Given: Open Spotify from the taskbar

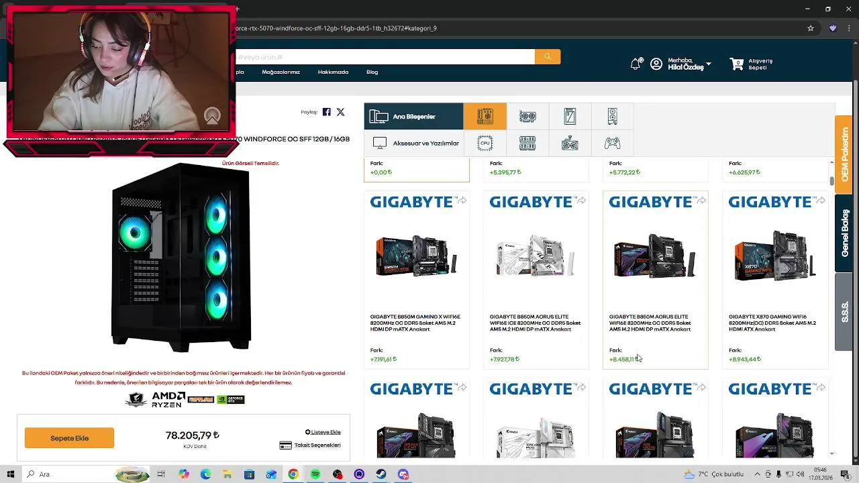Looking at the screenshot, I should point(315,474).
